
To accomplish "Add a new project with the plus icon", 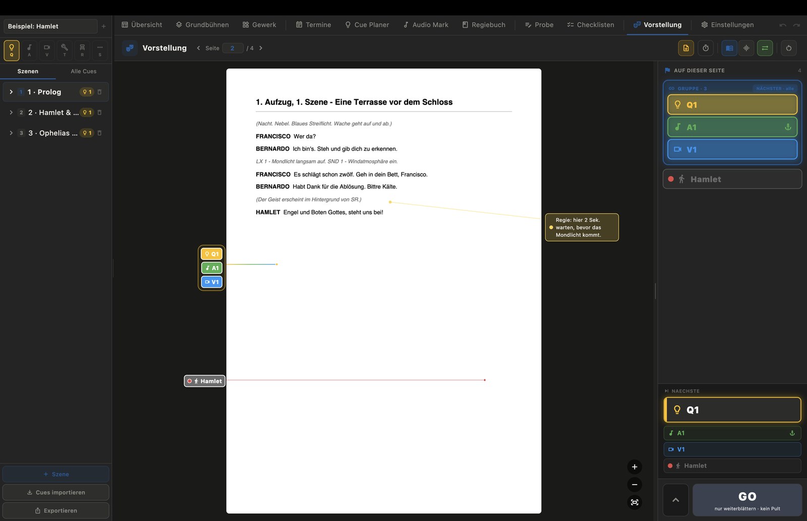I will 104,26.
